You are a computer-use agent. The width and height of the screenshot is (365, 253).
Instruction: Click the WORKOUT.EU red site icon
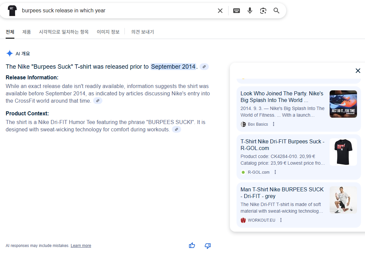243,220
